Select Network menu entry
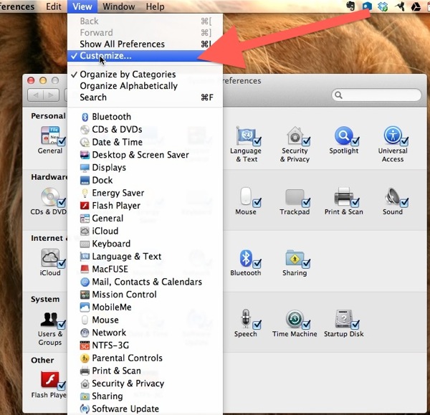This screenshot has height=415, width=430. (x=145, y=333)
